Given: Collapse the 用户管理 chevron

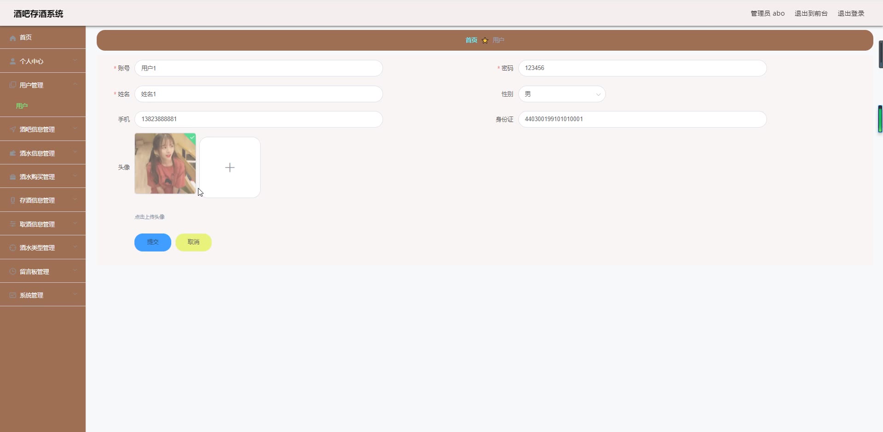Looking at the screenshot, I should pyautogui.click(x=75, y=84).
